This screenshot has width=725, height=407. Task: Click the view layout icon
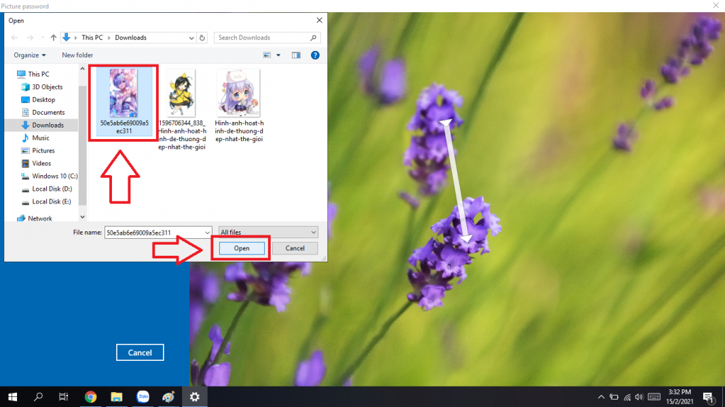[x=267, y=55]
